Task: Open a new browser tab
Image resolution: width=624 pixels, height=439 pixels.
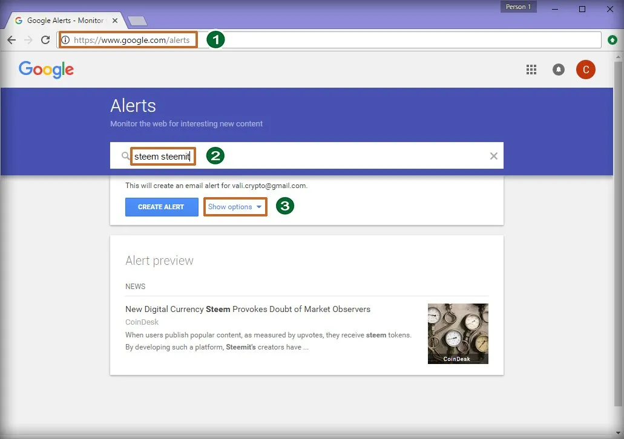Action: (138, 21)
